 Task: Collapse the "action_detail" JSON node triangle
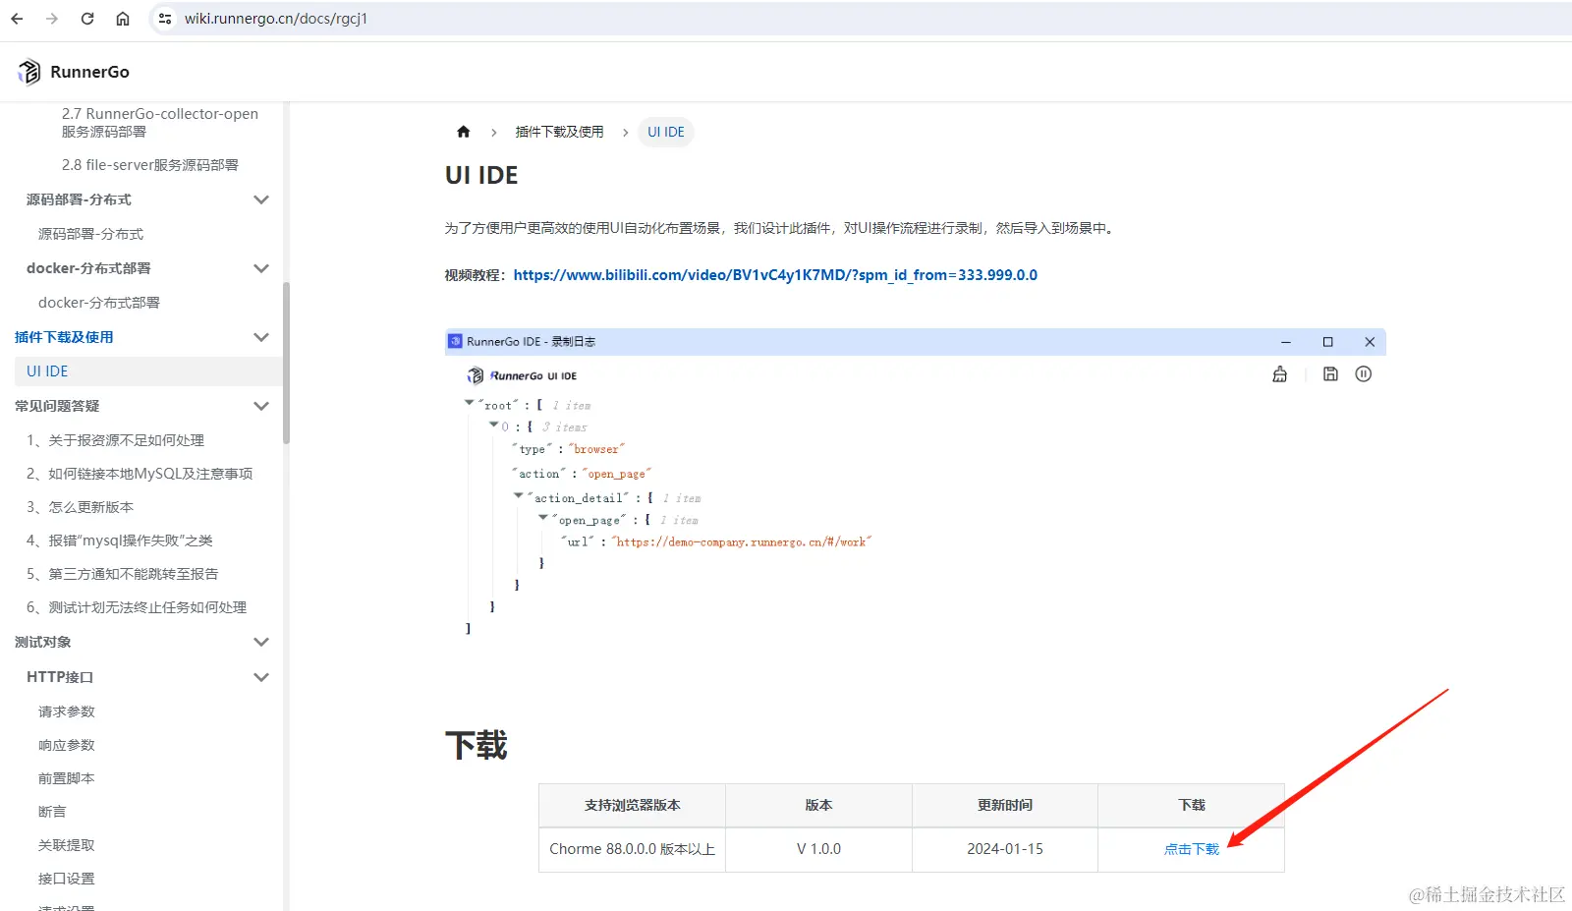click(519, 496)
